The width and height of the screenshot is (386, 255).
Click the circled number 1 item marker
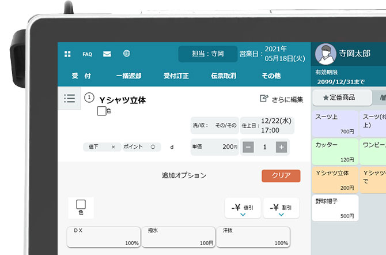(x=89, y=97)
